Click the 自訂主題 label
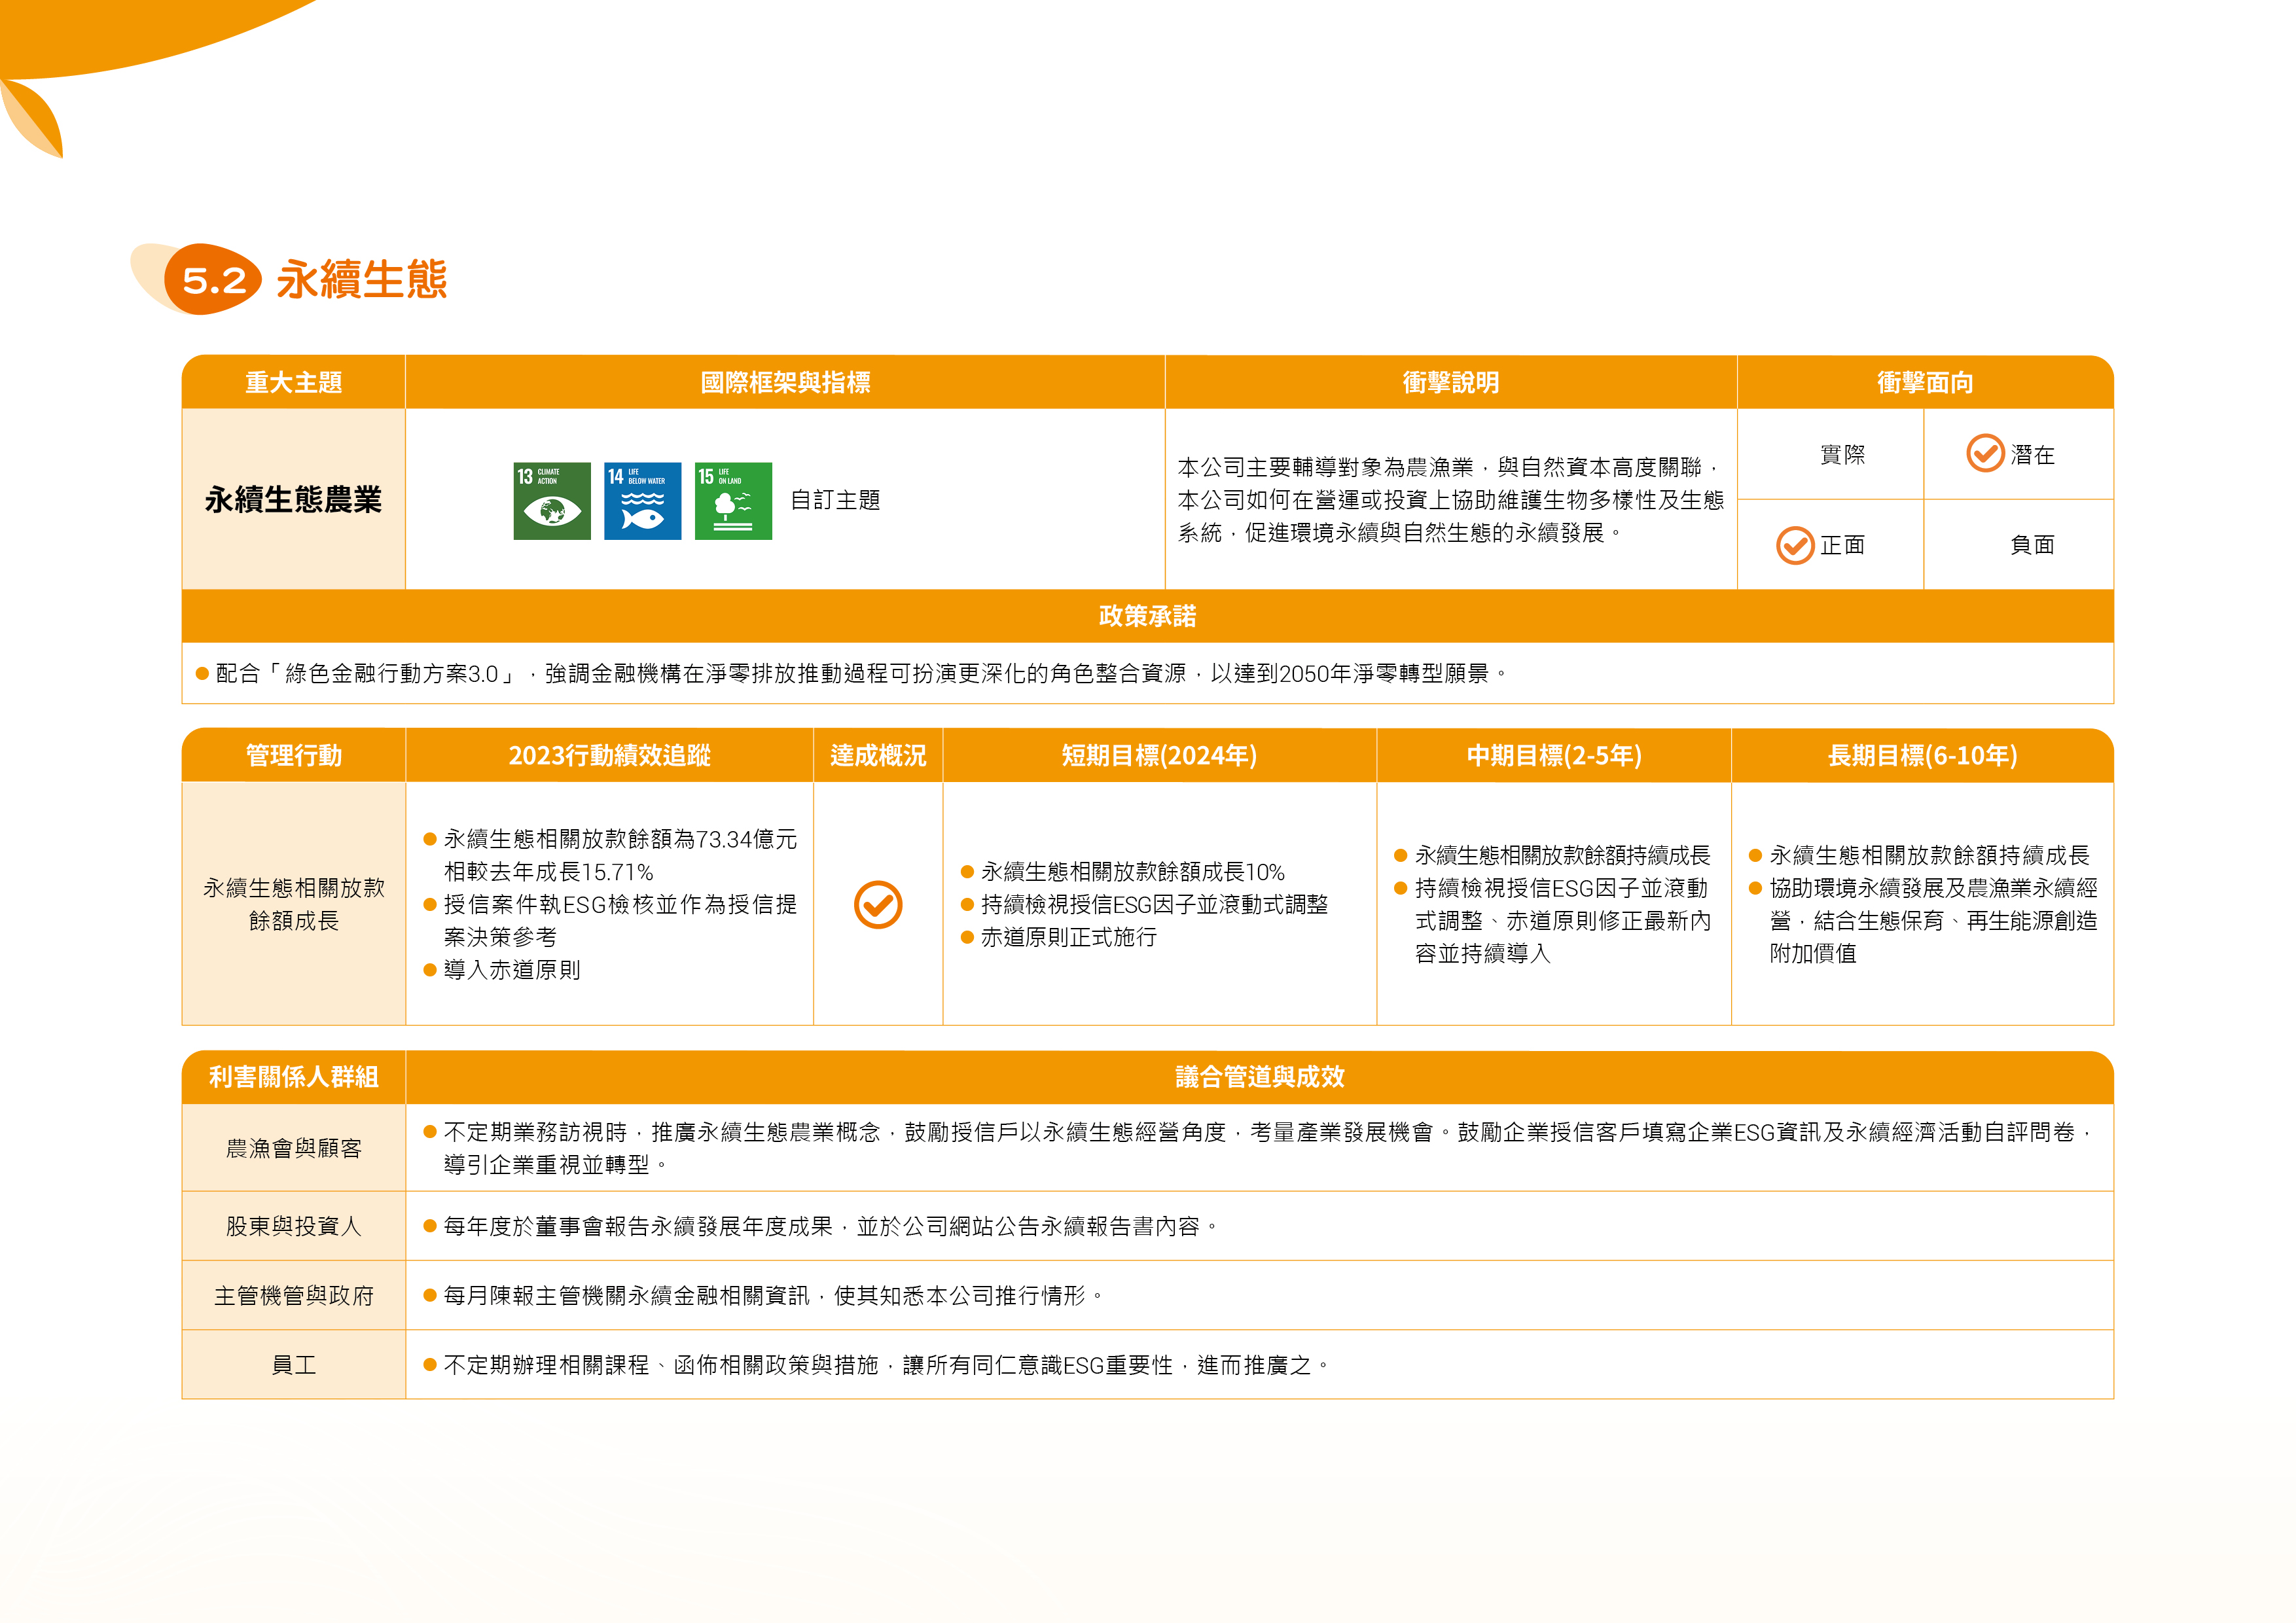 pos(835,500)
